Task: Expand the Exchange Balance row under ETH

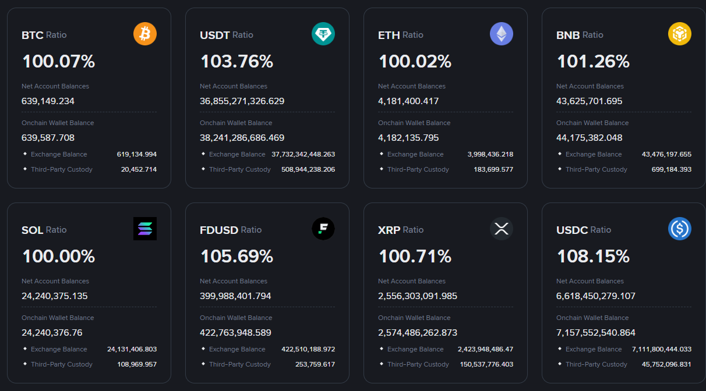Action: tap(415, 154)
